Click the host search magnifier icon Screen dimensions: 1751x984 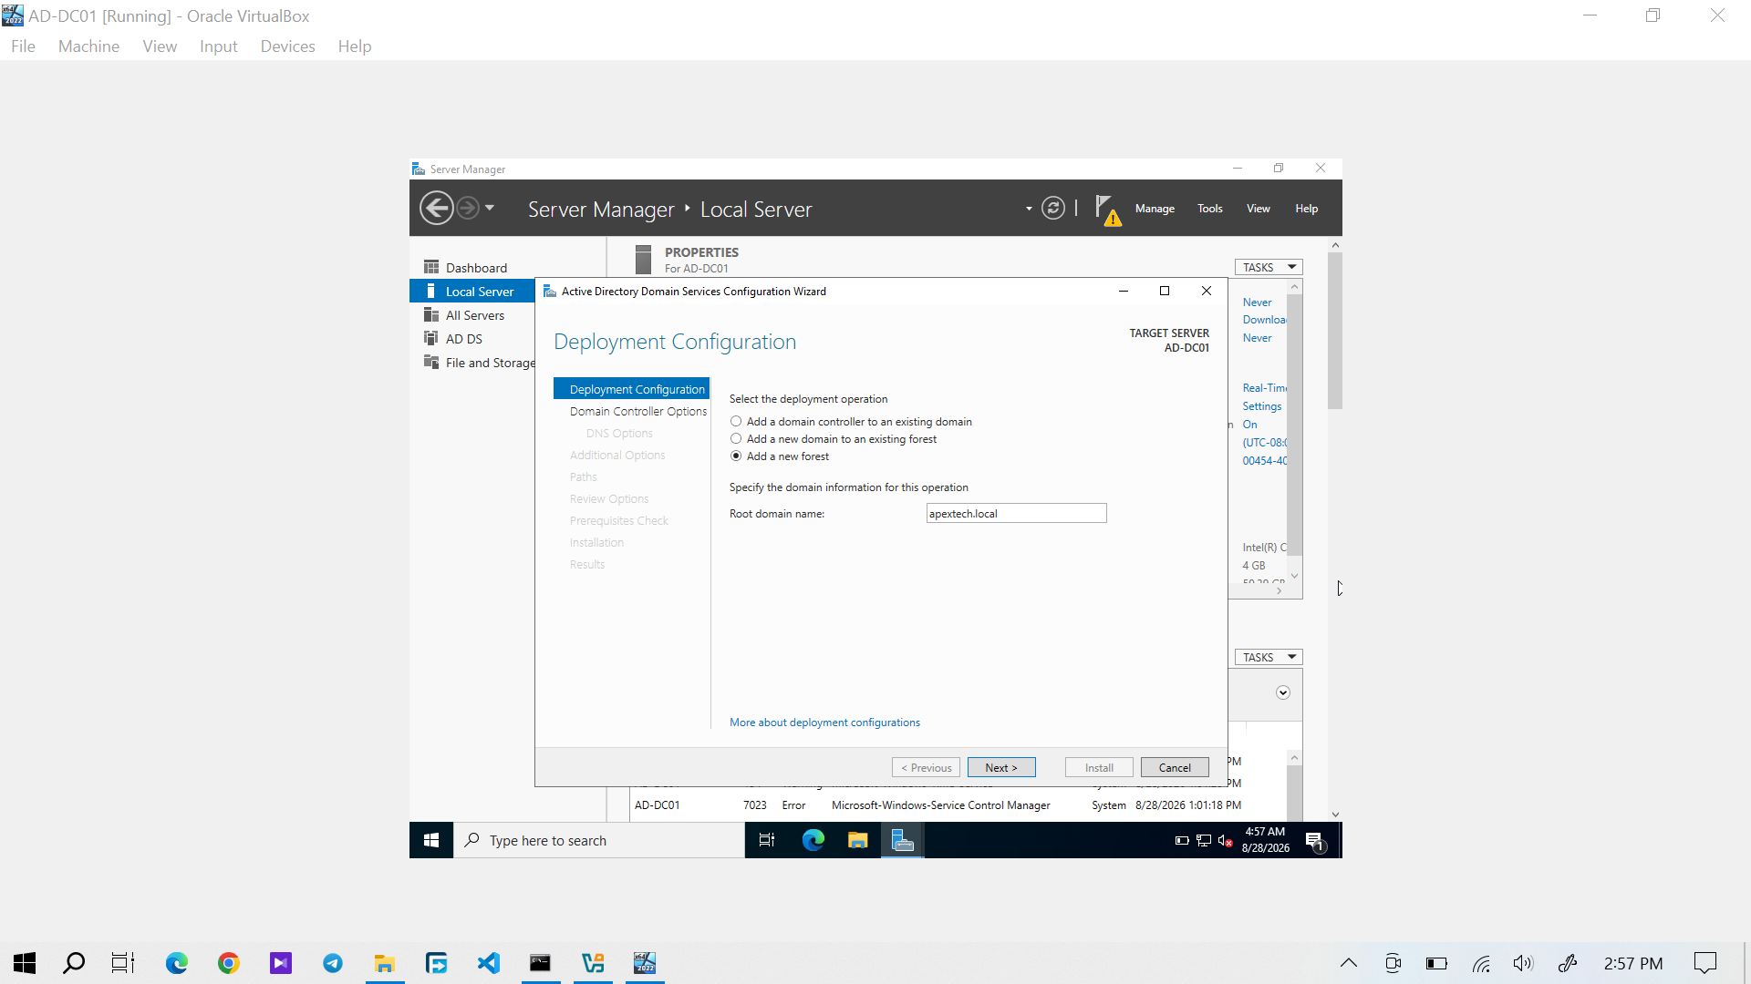(x=74, y=963)
